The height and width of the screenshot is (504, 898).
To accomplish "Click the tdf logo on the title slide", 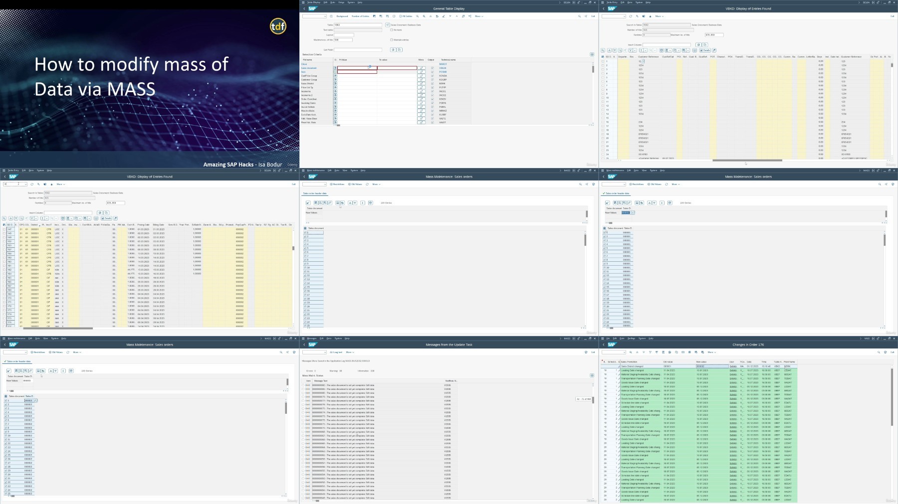I will point(278,26).
